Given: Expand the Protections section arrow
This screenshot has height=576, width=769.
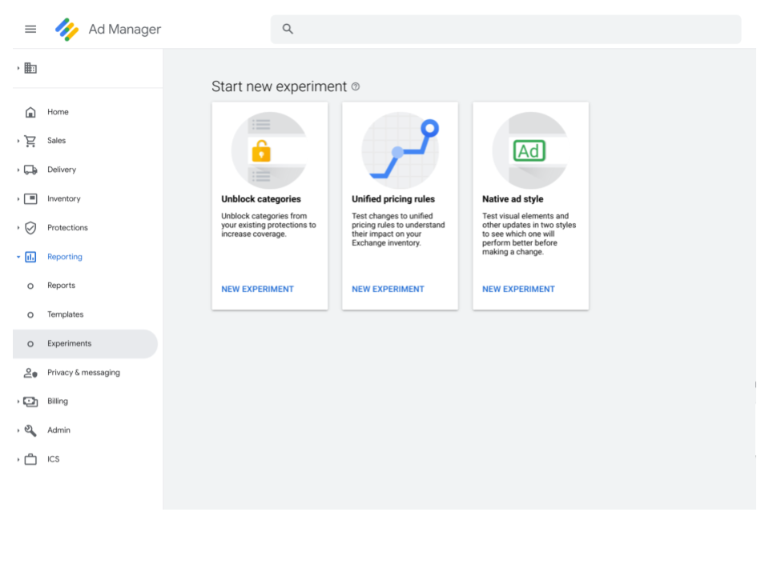Looking at the screenshot, I should 18,228.
